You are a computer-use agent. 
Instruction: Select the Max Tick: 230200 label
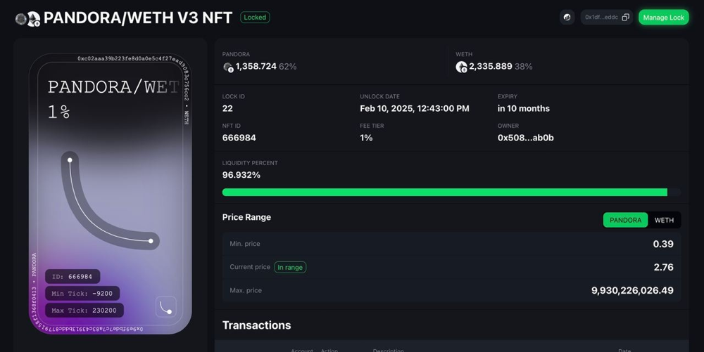[84, 311]
